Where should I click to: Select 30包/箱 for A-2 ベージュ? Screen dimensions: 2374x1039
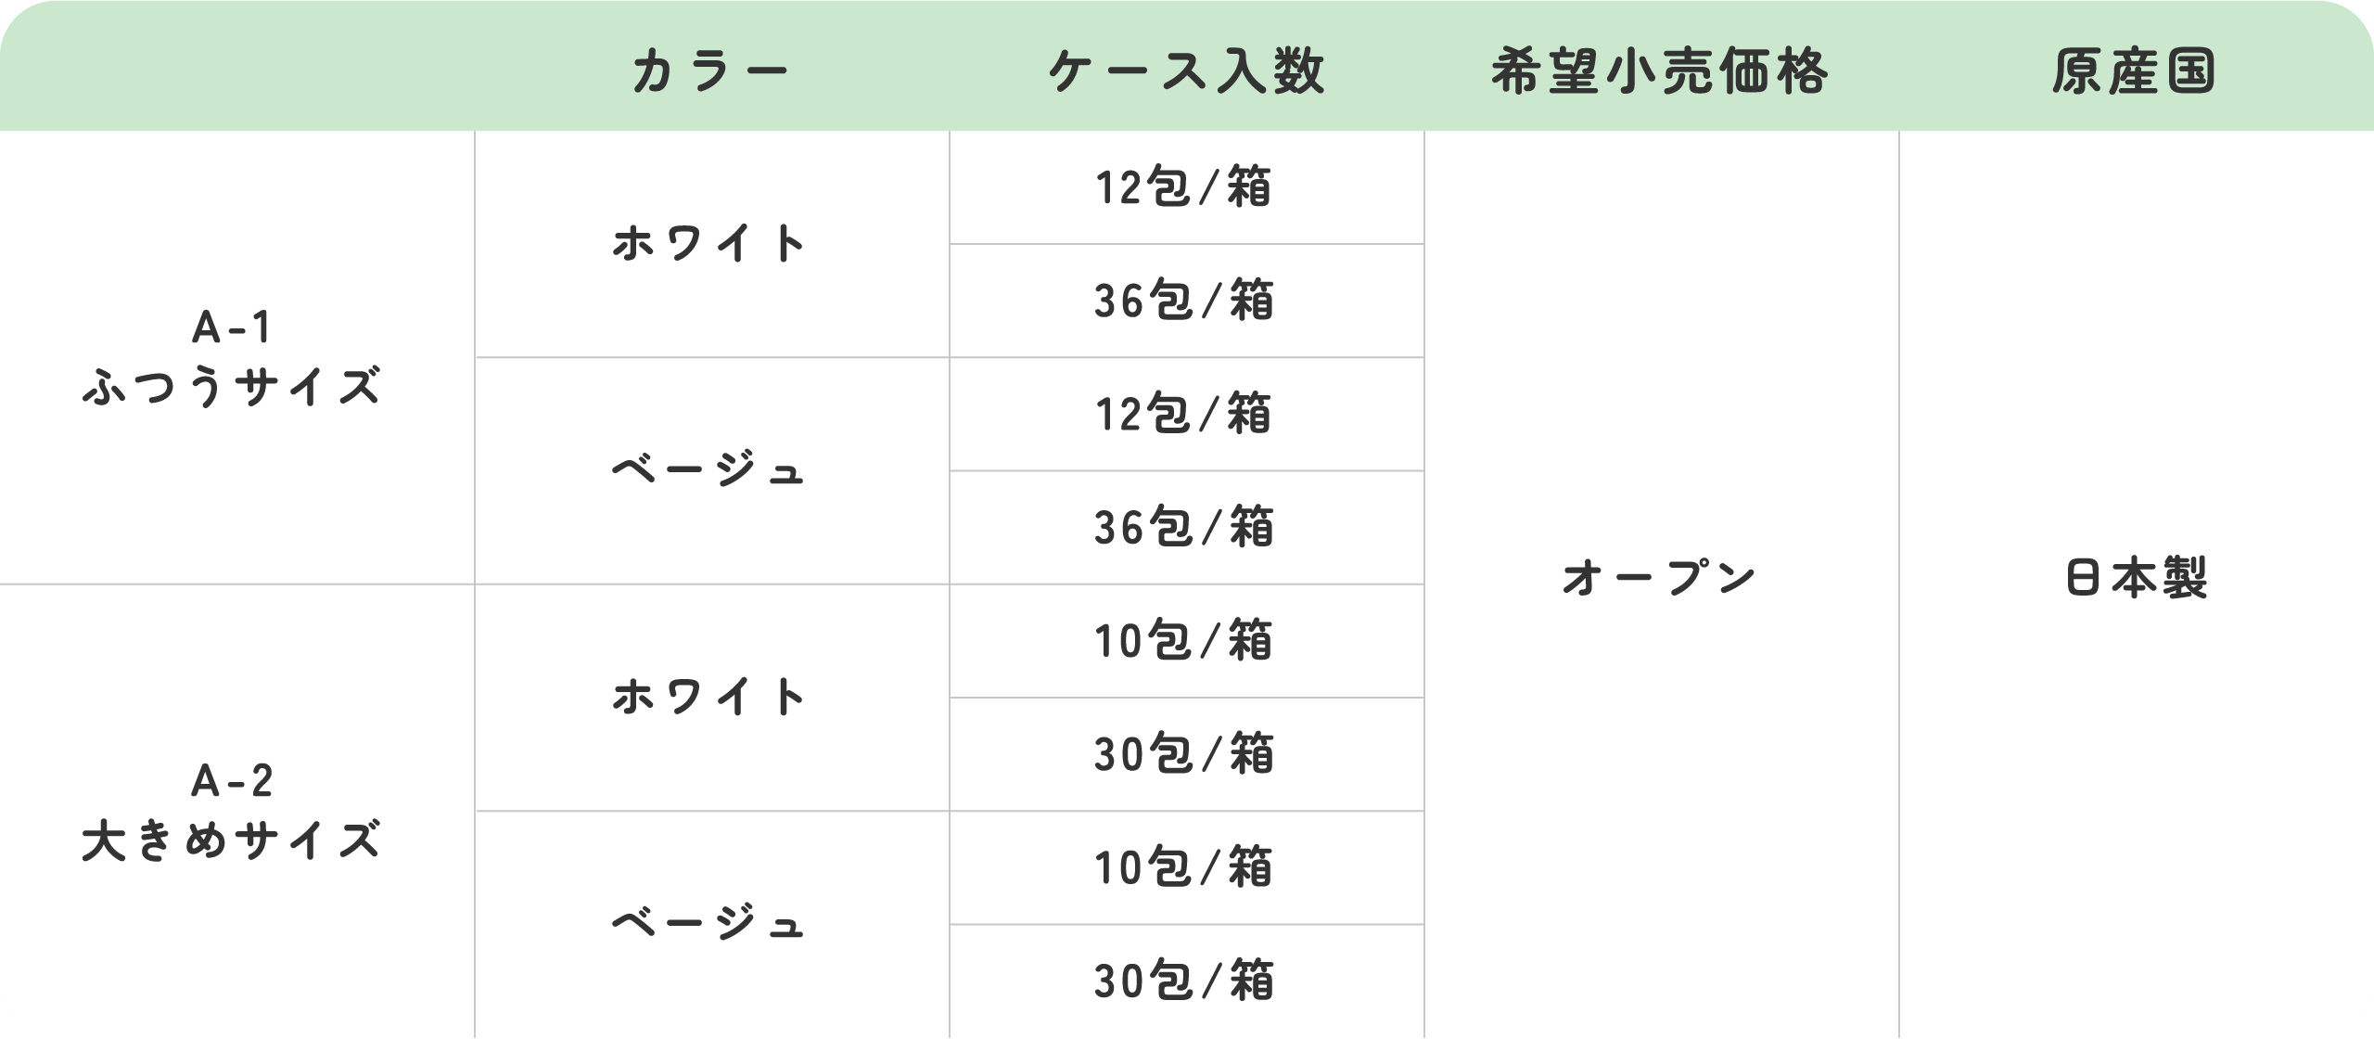[x=1184, y=981]
